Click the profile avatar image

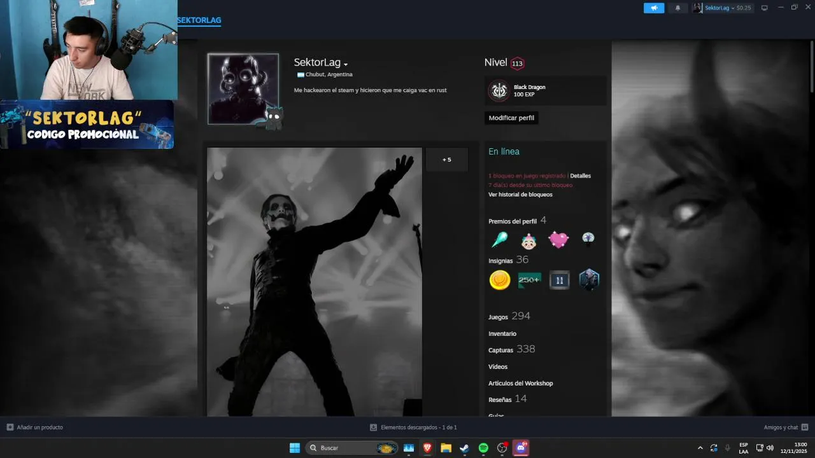click(x=243, y=88)
